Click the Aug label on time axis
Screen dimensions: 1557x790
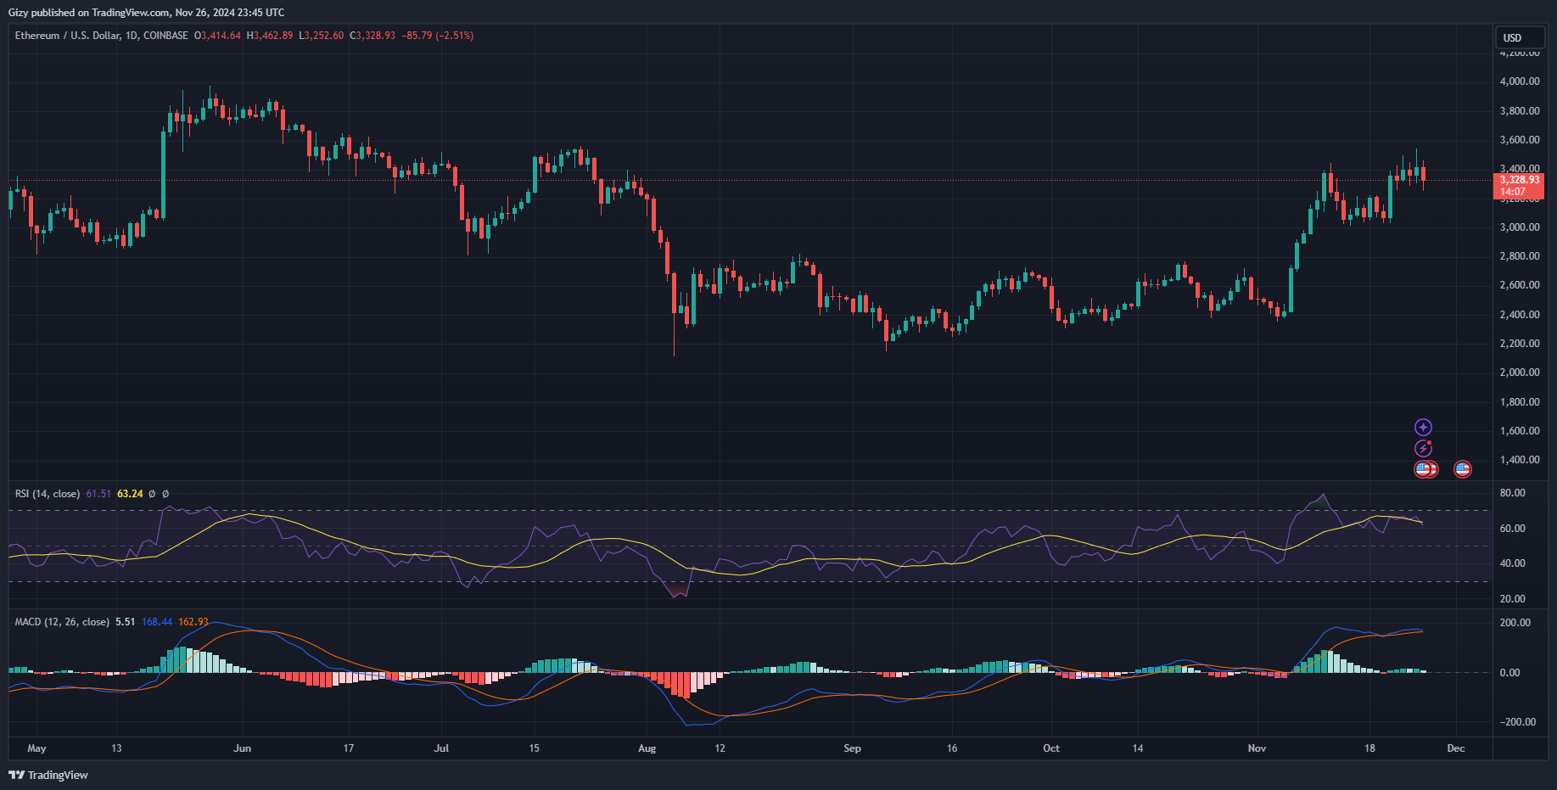click(647, 748)
